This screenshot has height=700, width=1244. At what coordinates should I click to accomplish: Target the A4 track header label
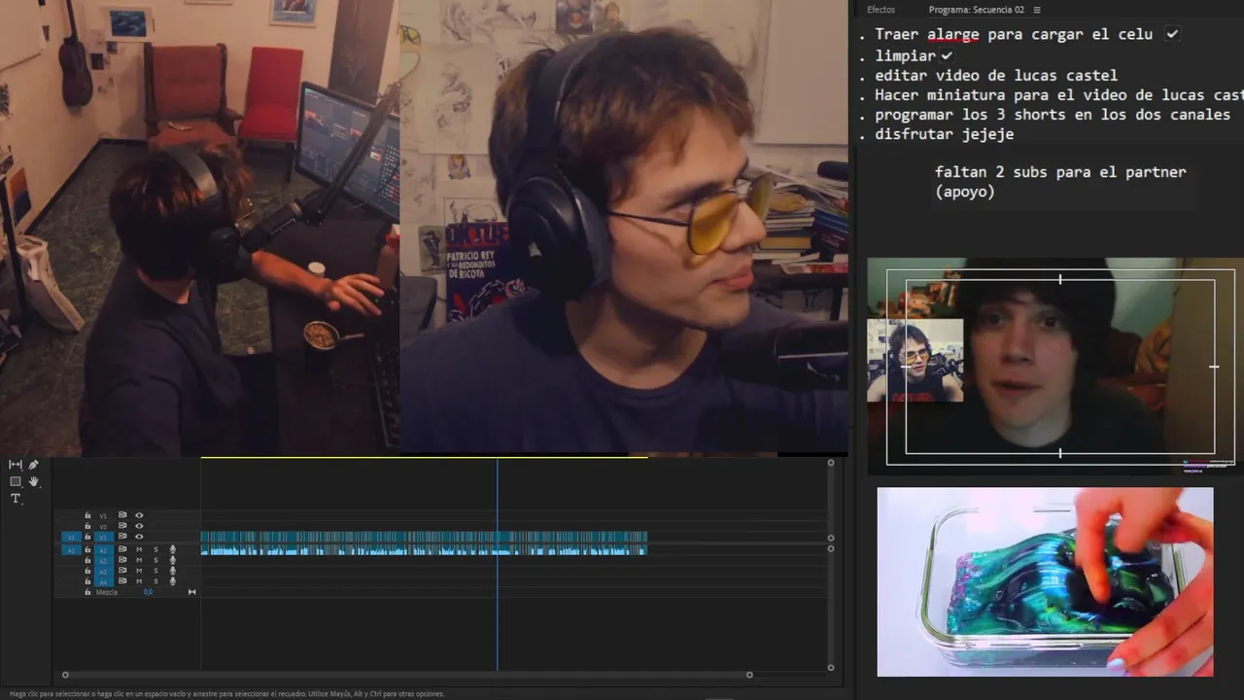(103, 582)
